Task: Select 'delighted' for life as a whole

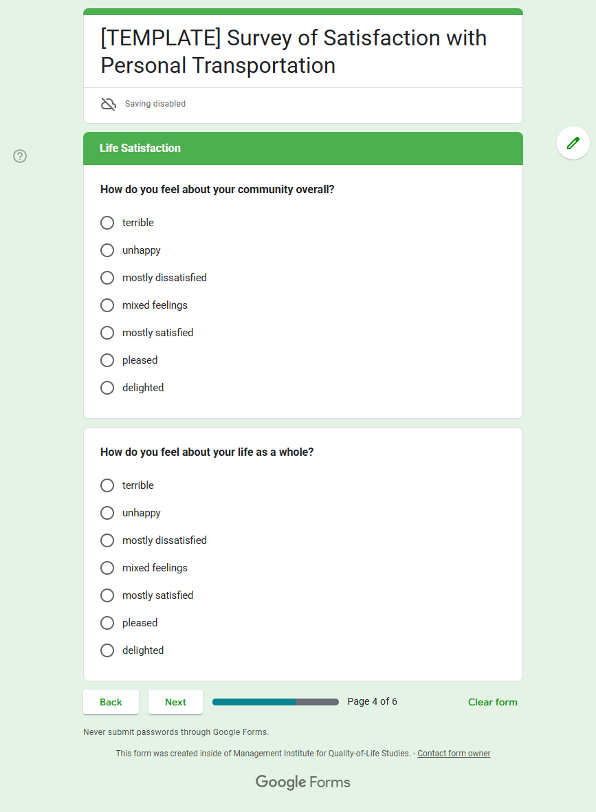Action: (x=107, y=650)
